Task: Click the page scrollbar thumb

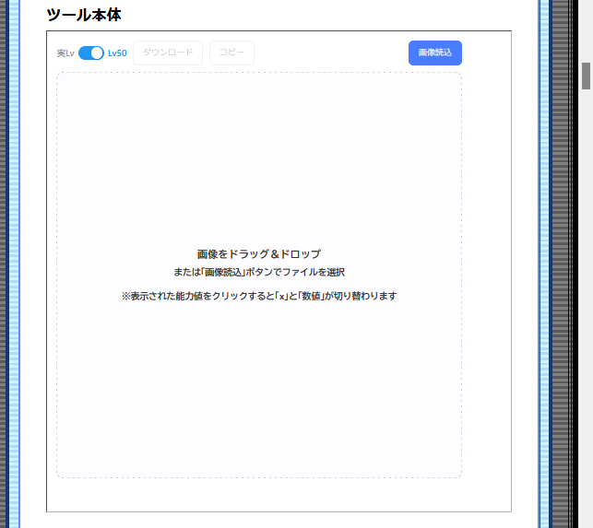Action: click(586, 76)
